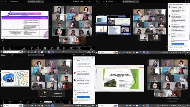This screenshot has width=190, height=107.
Task: Unmute microphone in the table-slide Zoom window
Action: (x=4, y=48)
